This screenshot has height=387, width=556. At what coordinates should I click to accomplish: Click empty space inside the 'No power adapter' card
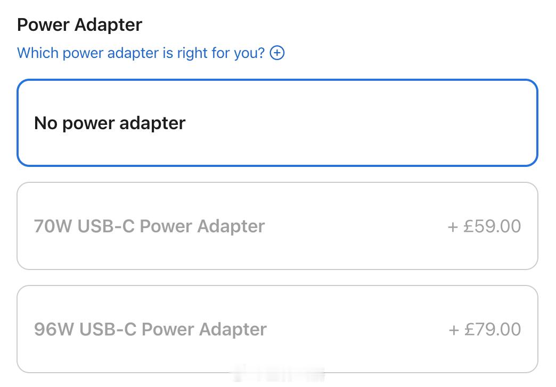(x=362, y=123)
